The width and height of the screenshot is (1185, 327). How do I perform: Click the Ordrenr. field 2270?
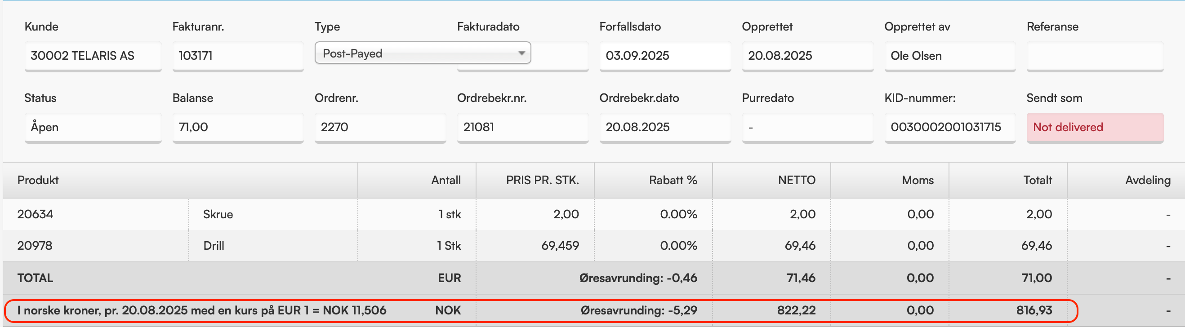coord(379,127)
